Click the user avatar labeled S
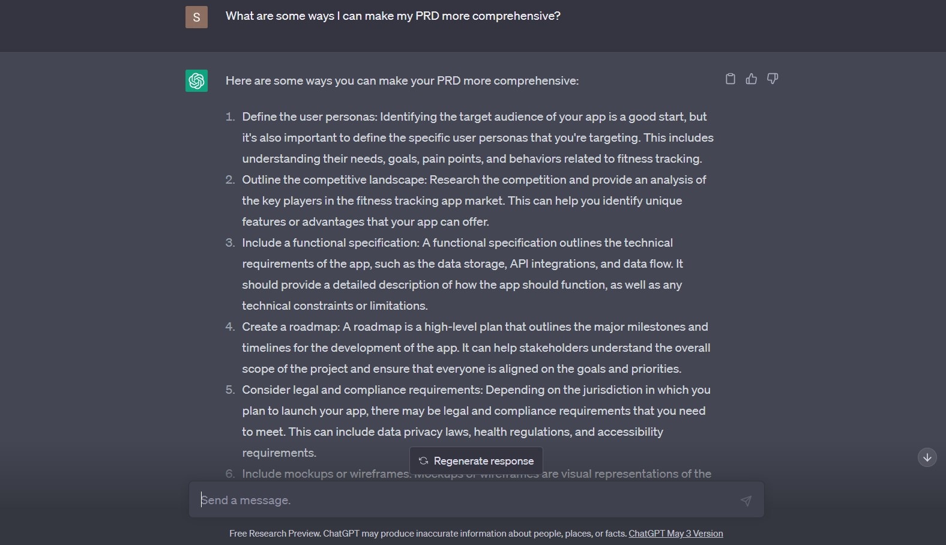The height and width of the screenshot is (545, 946). 196,17
